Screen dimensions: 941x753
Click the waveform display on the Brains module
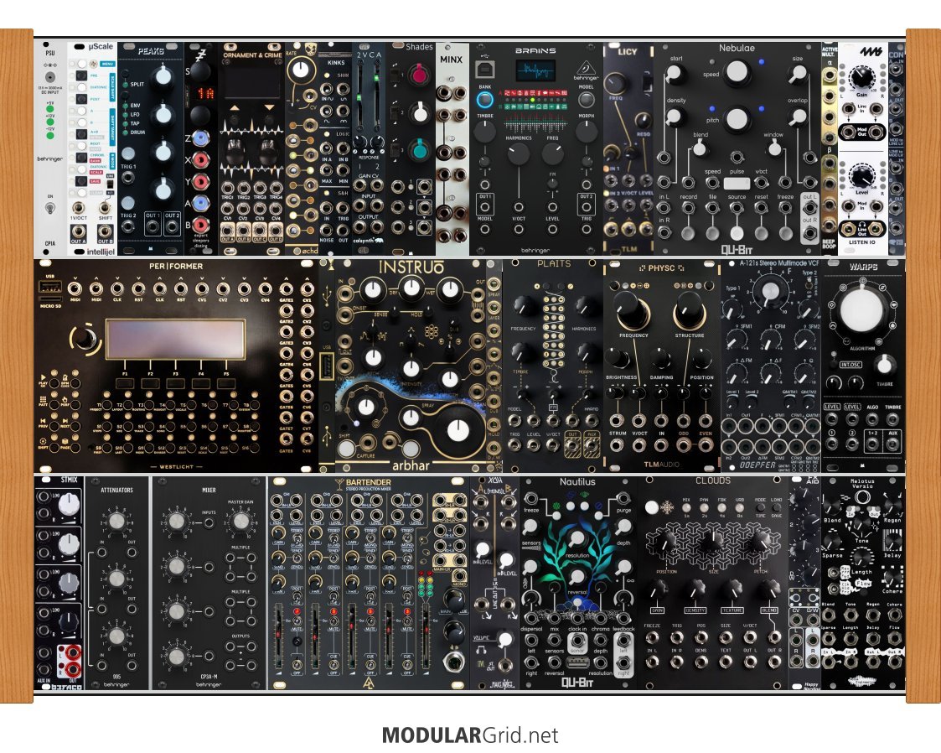point(535,71)
